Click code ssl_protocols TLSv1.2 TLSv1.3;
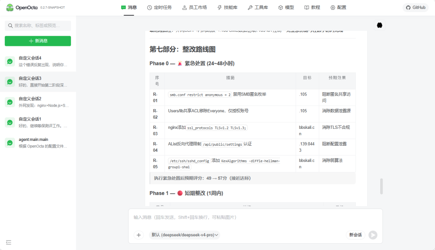The image size is (435, 250). [x=216, y=128]
